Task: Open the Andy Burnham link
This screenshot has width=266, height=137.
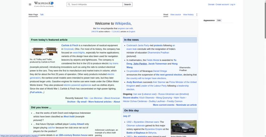Action: [x=135, y=82]
